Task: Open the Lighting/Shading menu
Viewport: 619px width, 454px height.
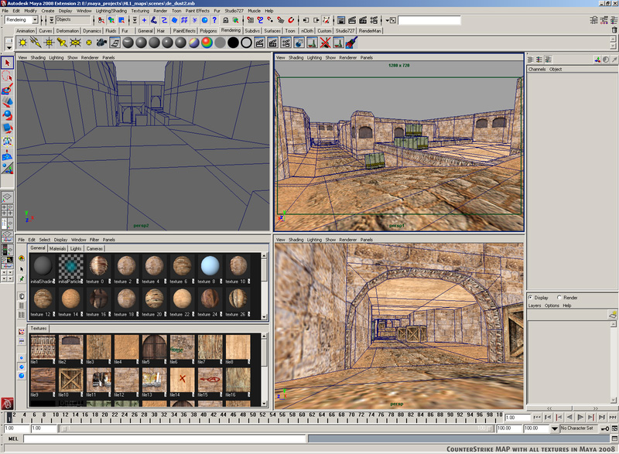Action: click(x=111, y=11)
